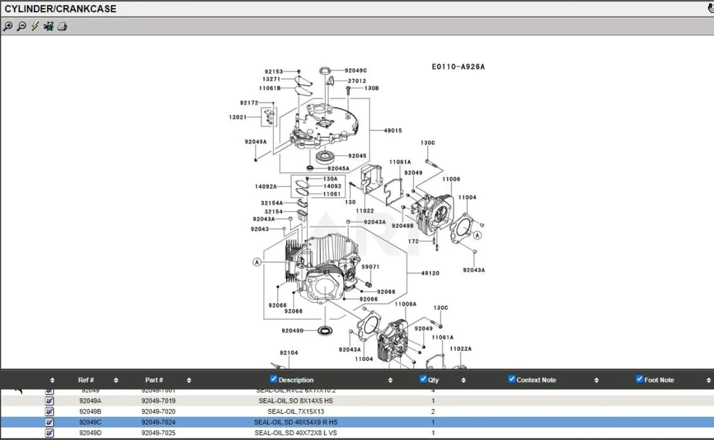The image size is (714, 440).
Task: Click the note icon for row 92049B
Action: tap(50, 411)
